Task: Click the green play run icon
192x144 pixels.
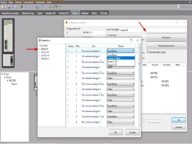Action: (x=60, y=7)
